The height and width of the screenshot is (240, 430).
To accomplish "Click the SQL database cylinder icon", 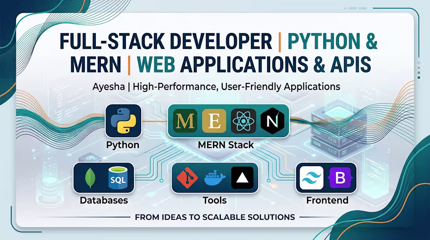I will [x=118, y=178].
